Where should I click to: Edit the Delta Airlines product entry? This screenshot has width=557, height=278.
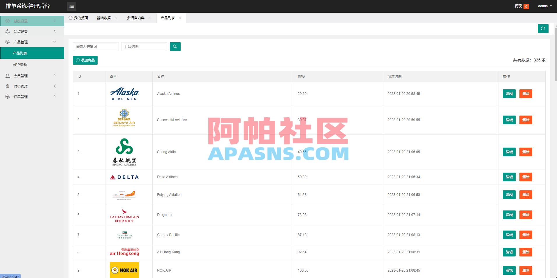(x=509, y=177)
